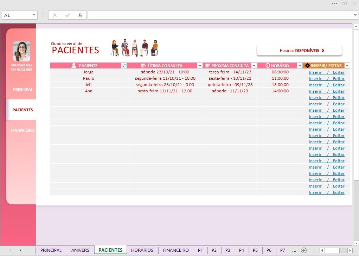Click inside the formula bar input
This screenshot has height=256, width=359.
click(x=220, y=15)
